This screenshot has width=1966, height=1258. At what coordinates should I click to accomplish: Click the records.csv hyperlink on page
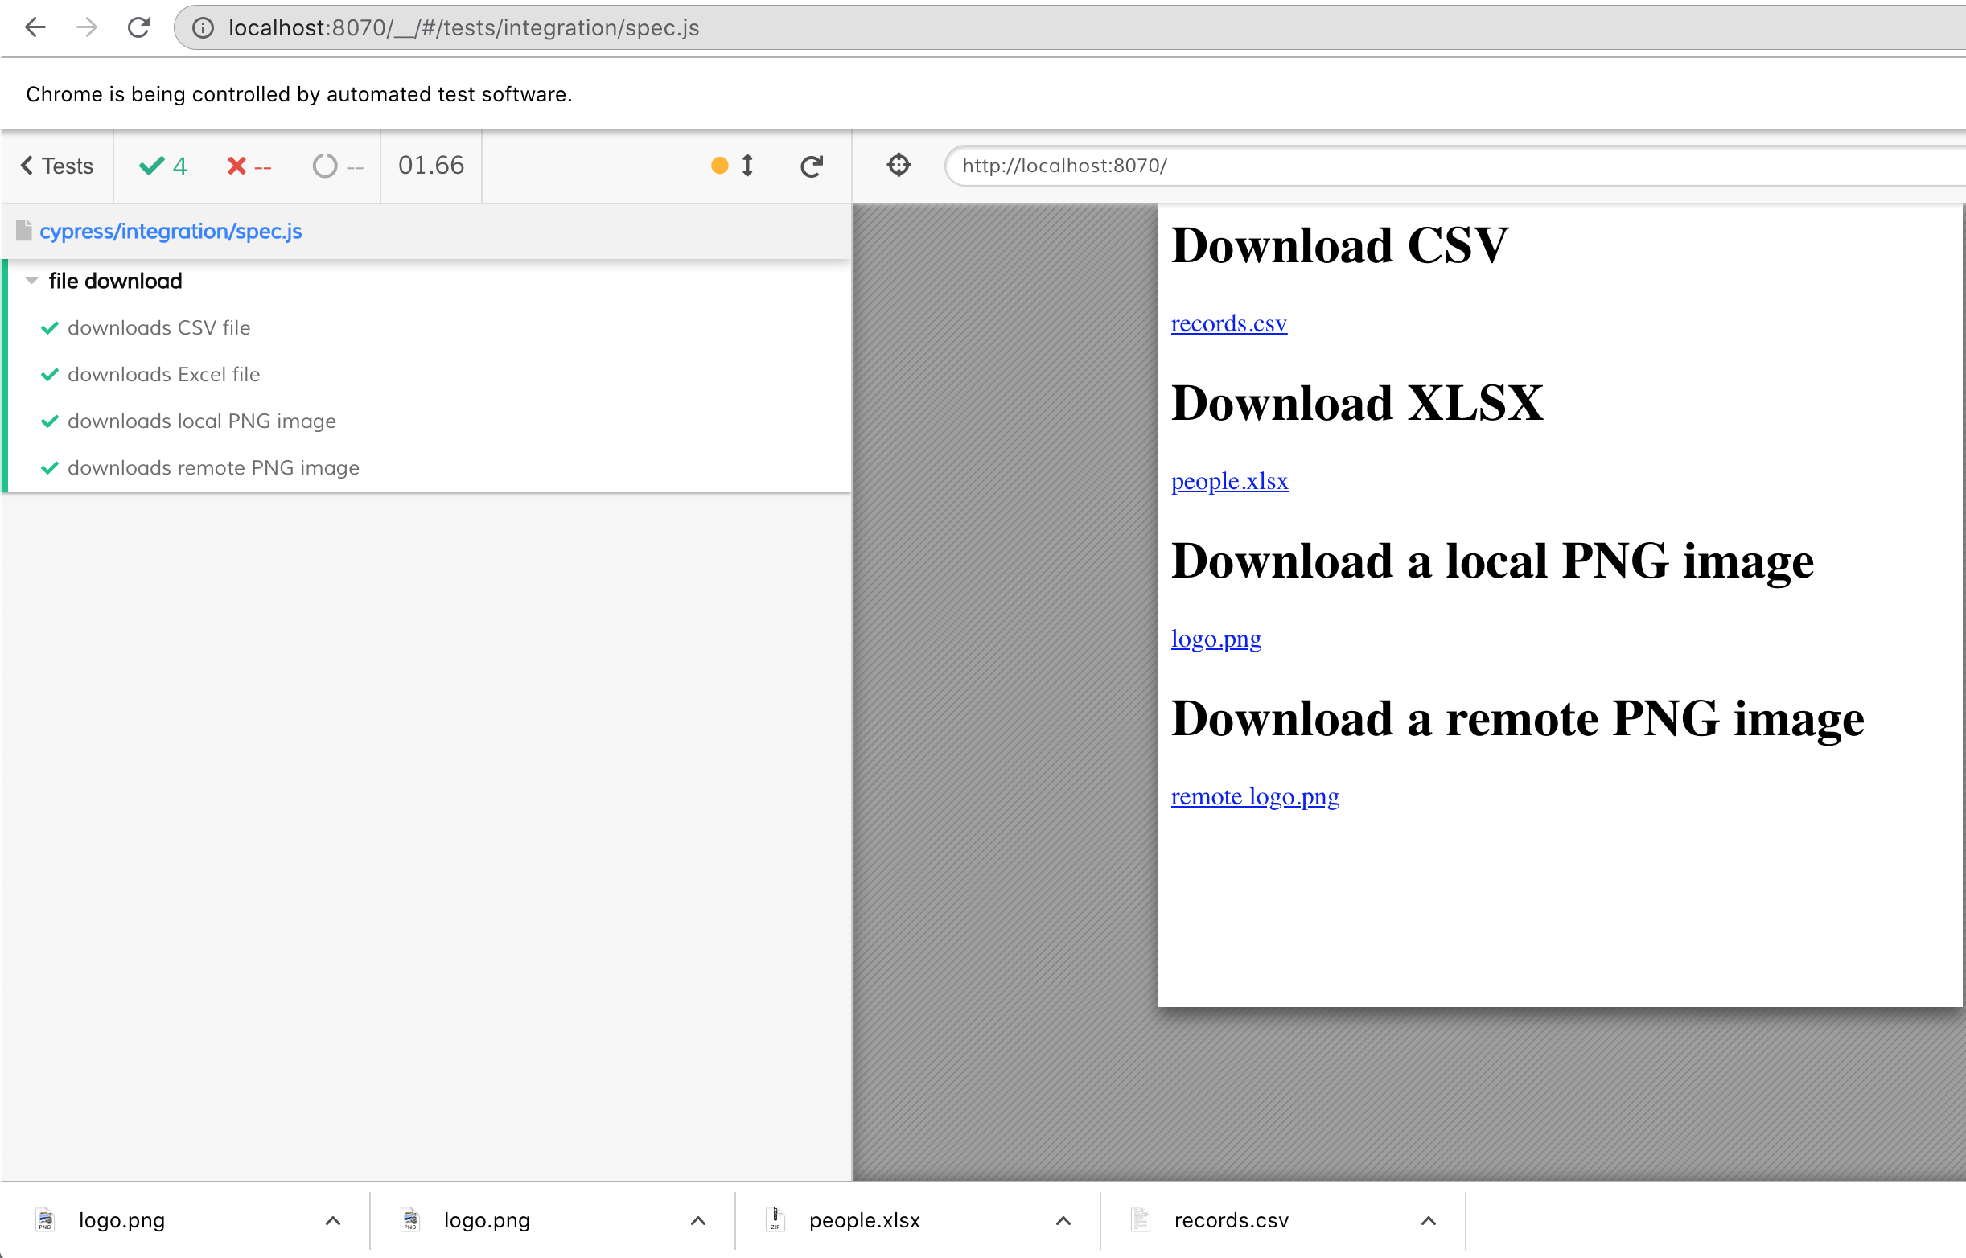click(1228, 323)
